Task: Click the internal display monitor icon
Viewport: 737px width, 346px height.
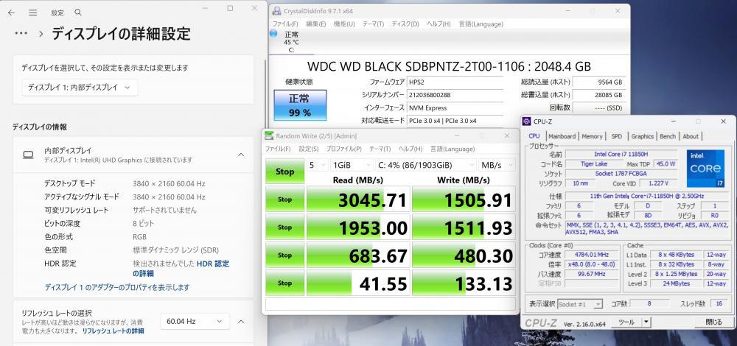Action: 28,155
